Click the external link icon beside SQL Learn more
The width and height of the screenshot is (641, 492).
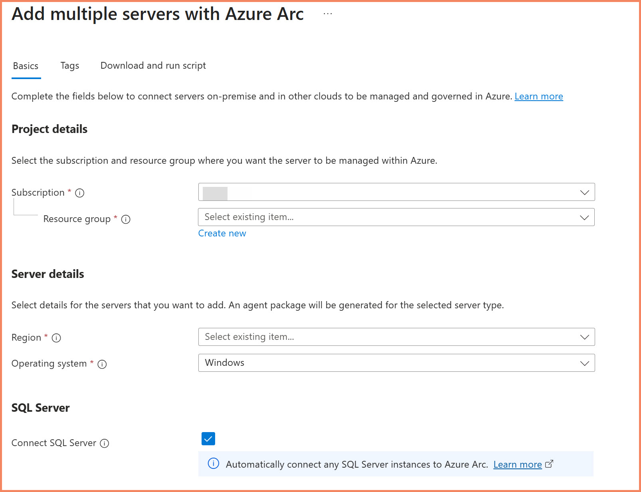pos(549,464)
